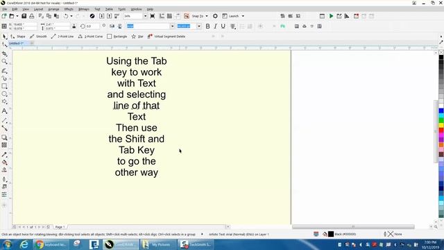This screenshot has height=250, width=444.
Task: Click the Virtual Segment Delete button
Action: coord(166,37)
